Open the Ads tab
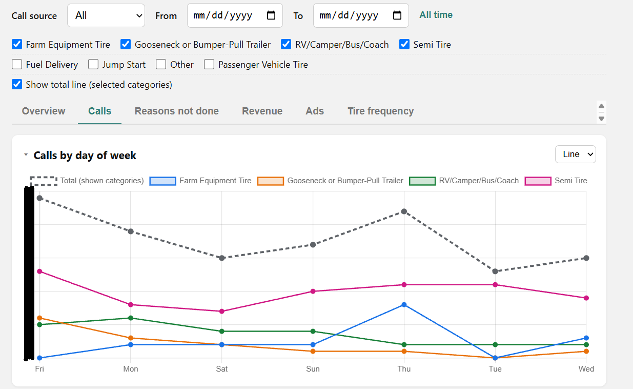 315,111
